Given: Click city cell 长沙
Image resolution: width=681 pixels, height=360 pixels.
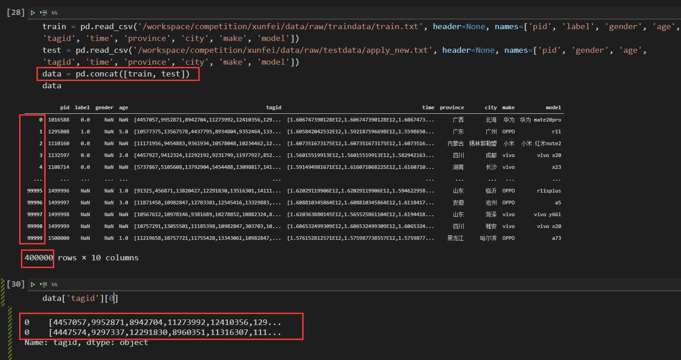Looking at the screenshot, I should click(491, 167).
